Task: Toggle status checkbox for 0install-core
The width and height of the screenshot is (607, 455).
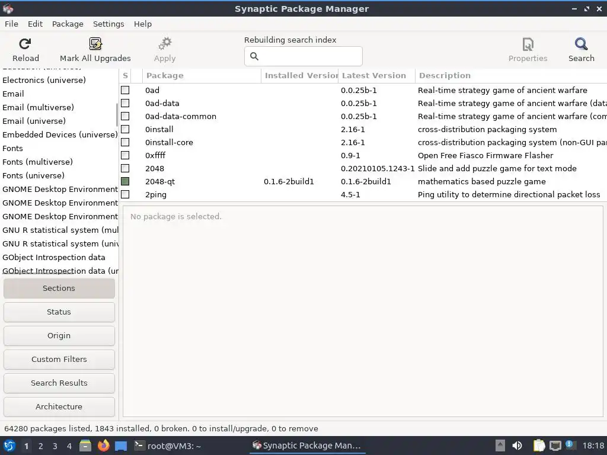Action: pos(125,142)
